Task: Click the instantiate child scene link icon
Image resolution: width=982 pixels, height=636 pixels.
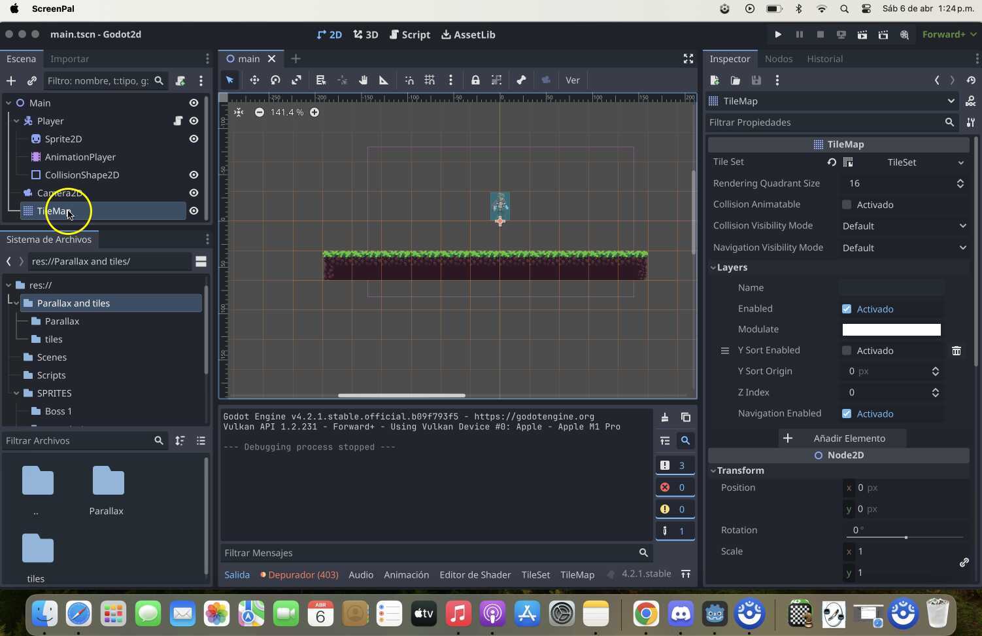Action: 31,80
